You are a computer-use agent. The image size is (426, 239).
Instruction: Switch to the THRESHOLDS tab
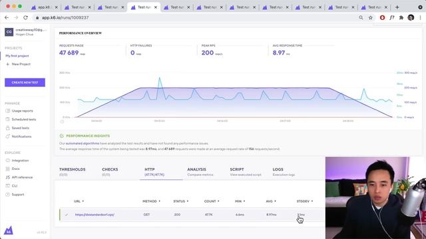[73, 171]
